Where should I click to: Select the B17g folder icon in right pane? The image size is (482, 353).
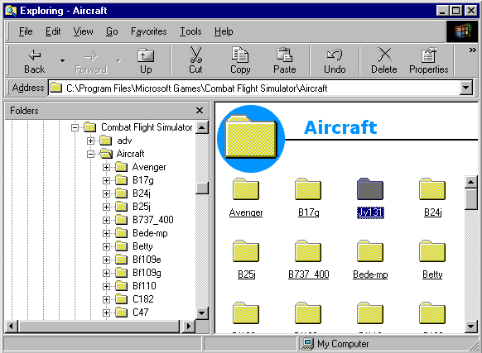click(308, 189)
